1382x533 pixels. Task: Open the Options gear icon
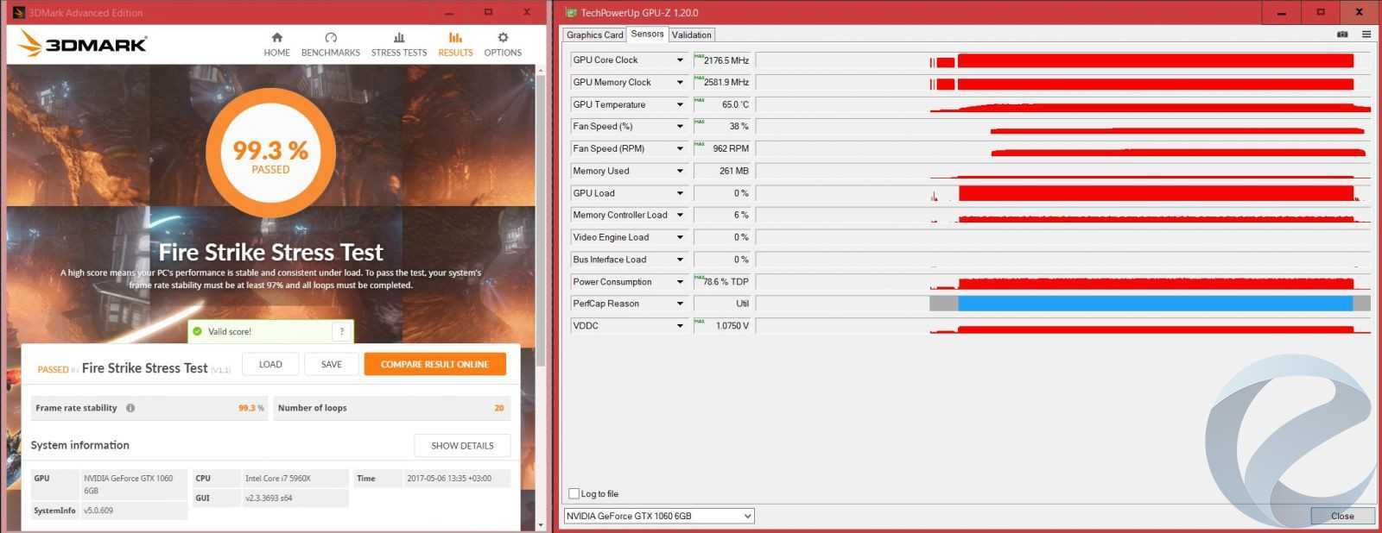pos(503,38)
